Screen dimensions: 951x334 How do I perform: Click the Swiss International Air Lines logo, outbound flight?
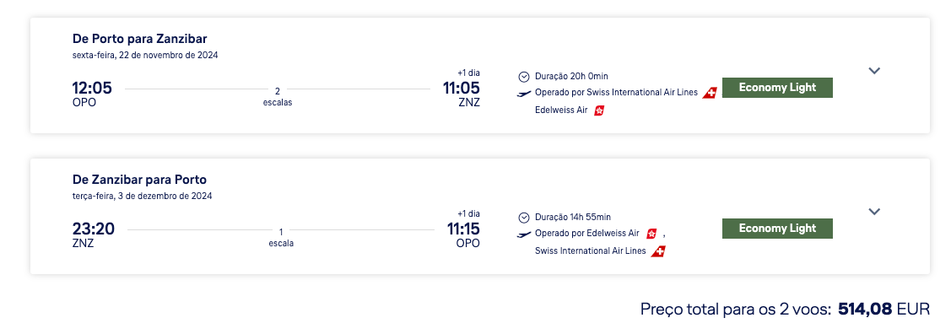[710, 93]
